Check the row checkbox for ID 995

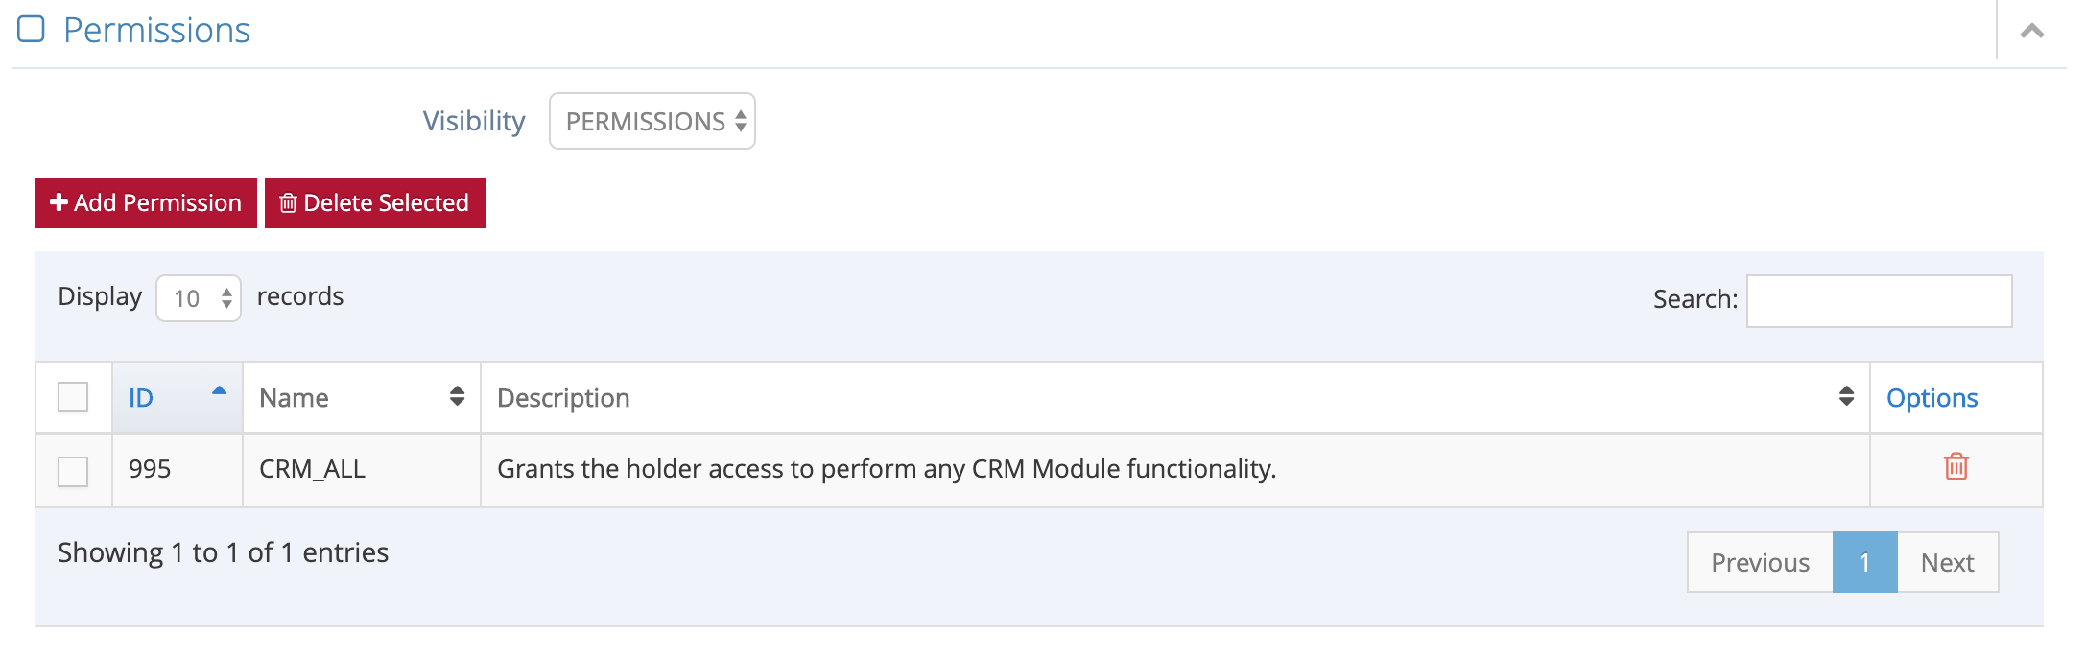73,471
